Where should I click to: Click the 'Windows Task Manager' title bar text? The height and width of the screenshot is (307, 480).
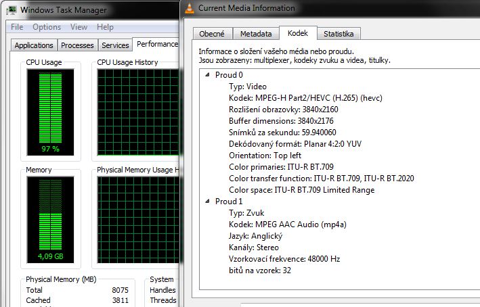click(64, 10)
